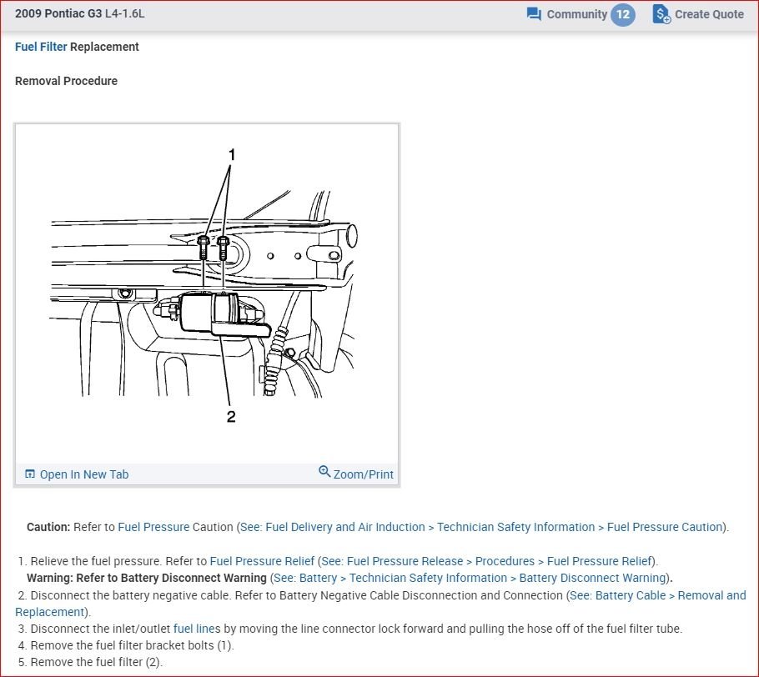
Task: Click Disconnect the battery negative cable text
Action: [x=130, y=595]
